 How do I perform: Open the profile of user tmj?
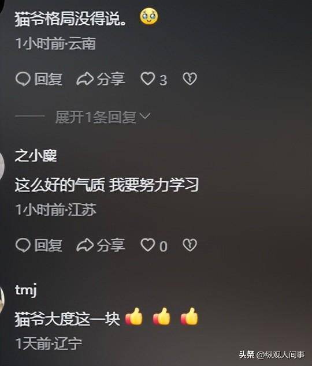pos(26,290)
